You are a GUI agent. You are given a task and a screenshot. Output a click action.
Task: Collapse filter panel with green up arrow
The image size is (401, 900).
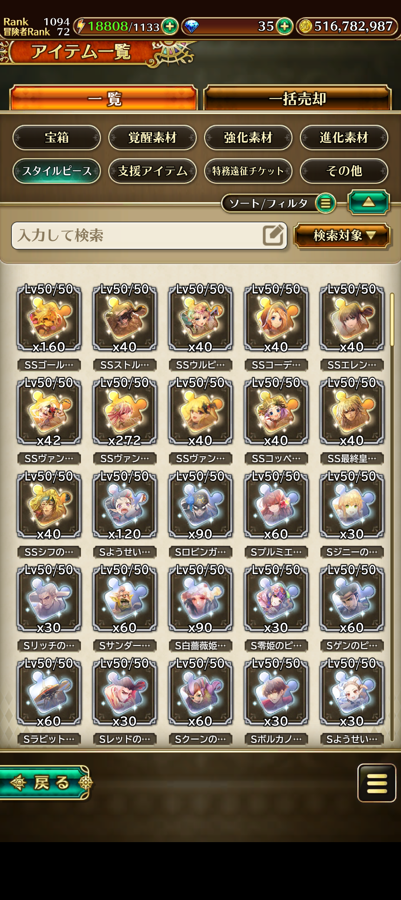[368, 202]
